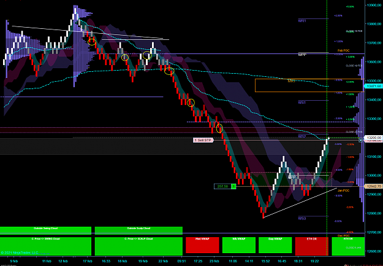
Task: Select the WPP weekly pivot label
Action: pyautogui.click(x=302, y=55)
